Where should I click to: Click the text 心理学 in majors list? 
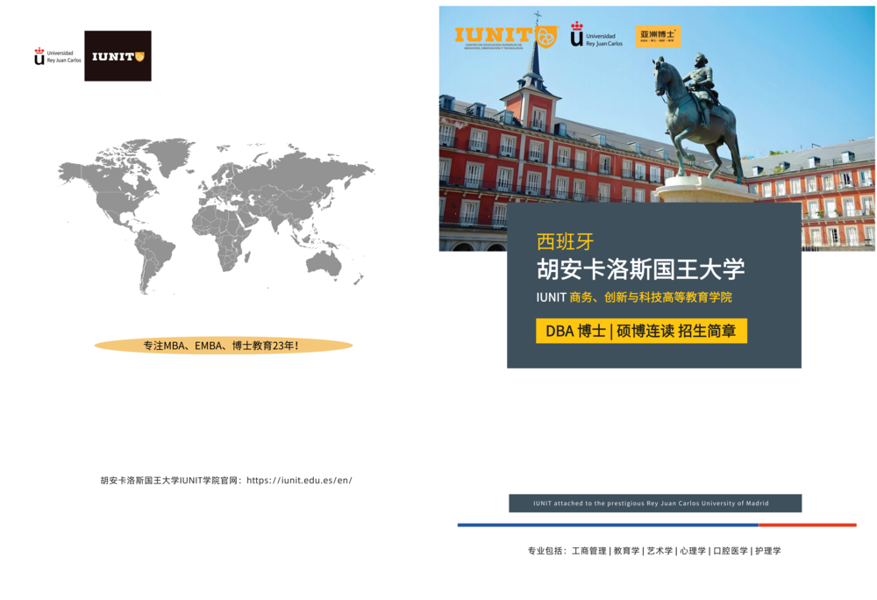click(x=693, y=552)
